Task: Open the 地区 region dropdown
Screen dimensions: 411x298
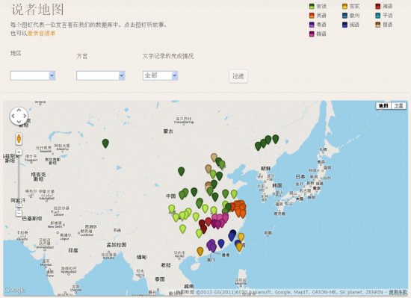Action: [x=33, y=75]
